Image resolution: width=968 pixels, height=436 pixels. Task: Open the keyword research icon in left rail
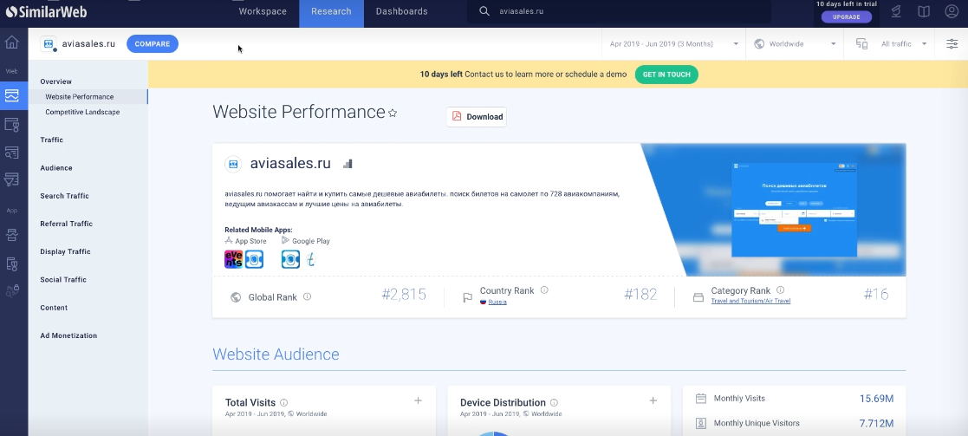pos(12,152)
